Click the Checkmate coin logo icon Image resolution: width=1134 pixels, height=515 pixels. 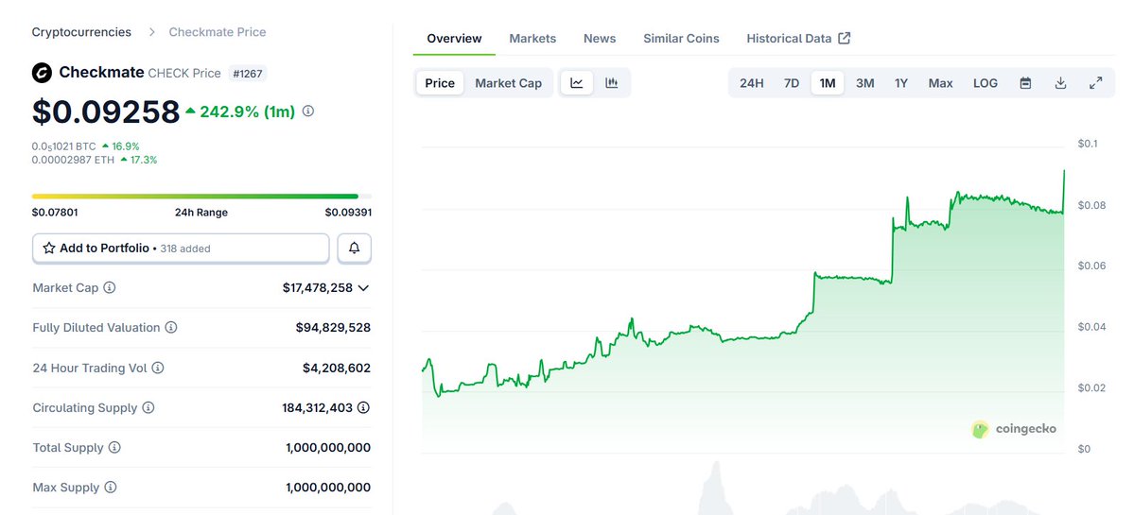click(x=42, y=72)
